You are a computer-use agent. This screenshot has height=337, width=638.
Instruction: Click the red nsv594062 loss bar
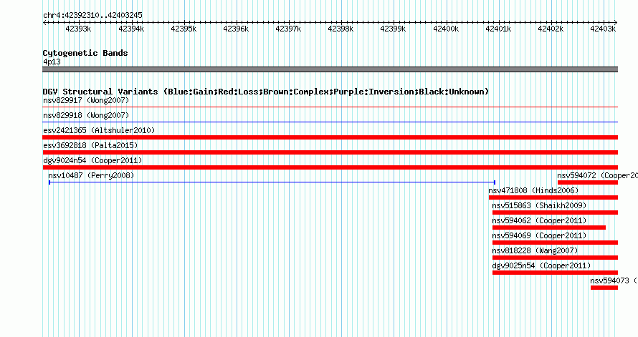point(549,228)
